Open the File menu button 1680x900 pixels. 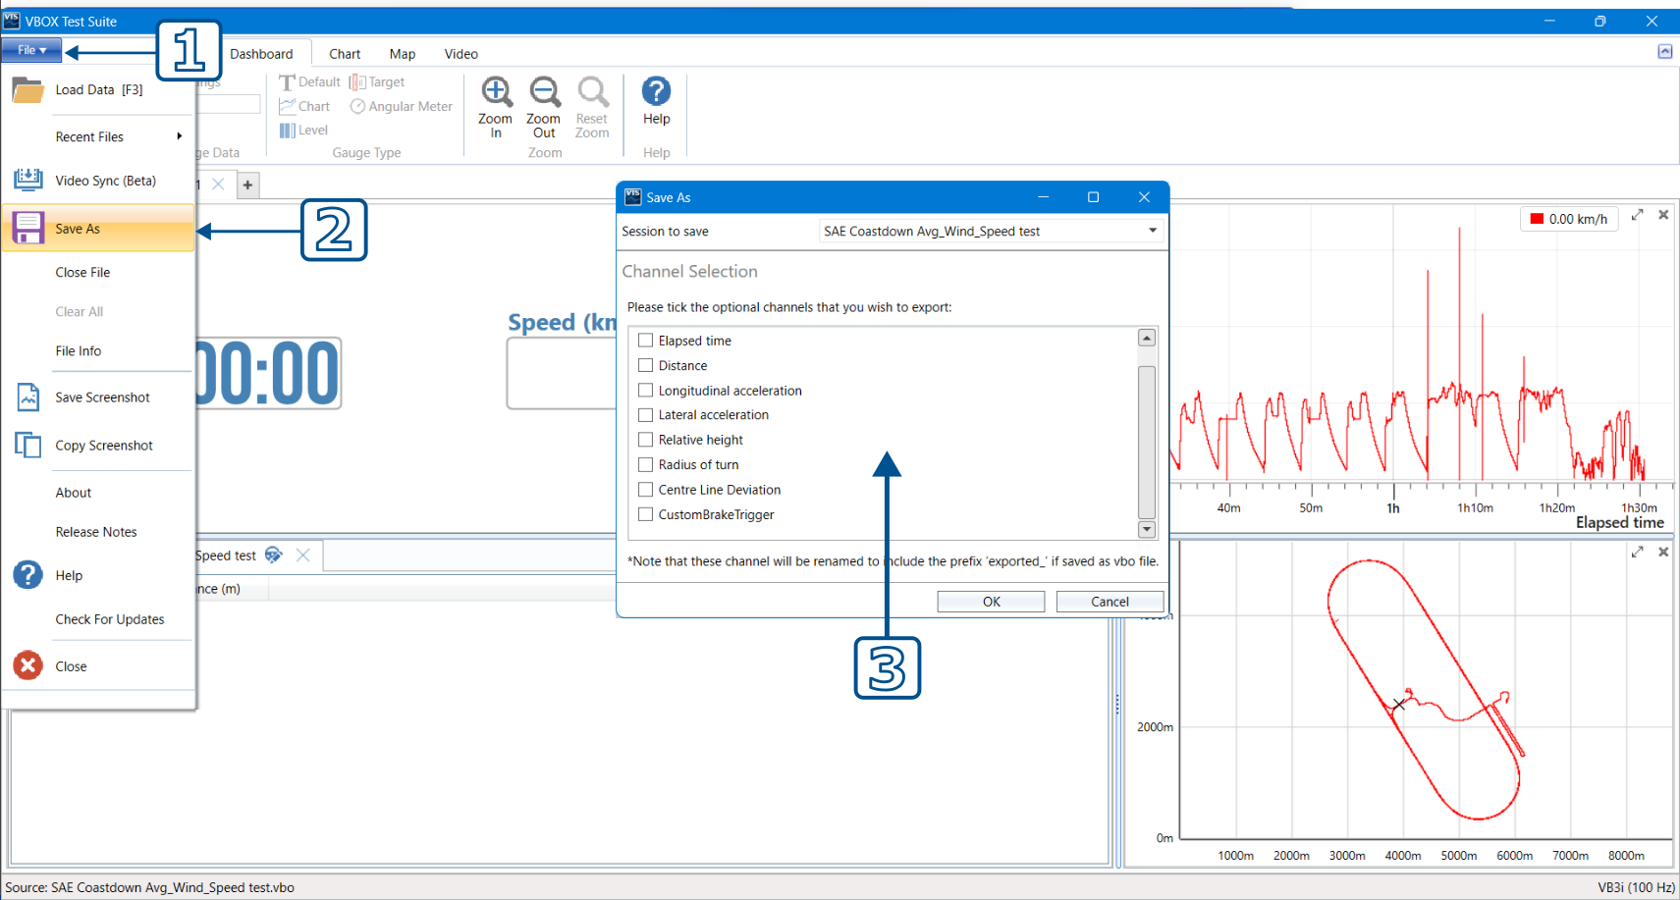click(x=31, y=50)
